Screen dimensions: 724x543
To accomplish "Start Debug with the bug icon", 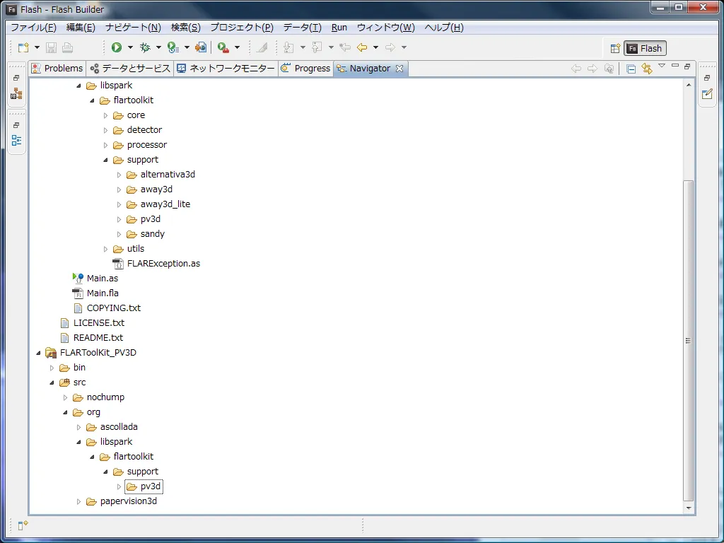I will tap(145, 47).
